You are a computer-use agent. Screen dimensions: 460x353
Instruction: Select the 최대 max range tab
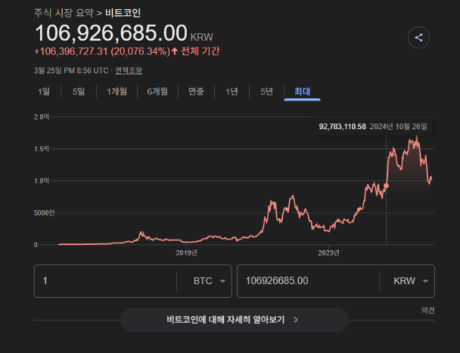302,92
